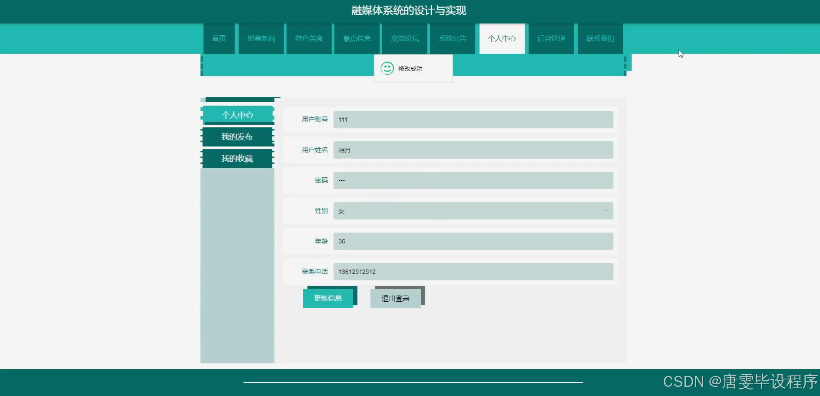This screenshot has width=820, height=396.
Task: Click inside the 年龄 age field
Action: pyautogui.click(x=473, y=241)
